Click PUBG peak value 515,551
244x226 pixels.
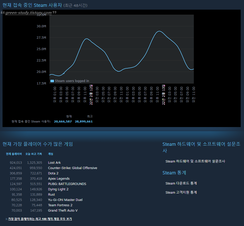point(36,184)
